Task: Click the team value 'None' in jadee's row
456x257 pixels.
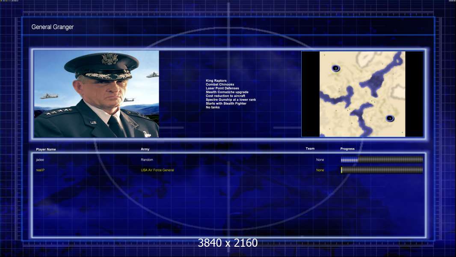Action: point(320,160)
